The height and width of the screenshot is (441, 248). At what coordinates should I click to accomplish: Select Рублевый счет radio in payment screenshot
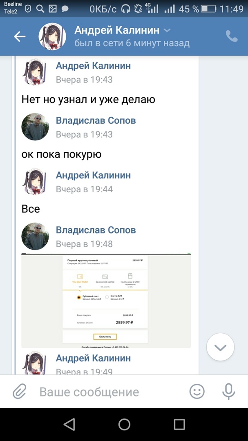tap(79, 297)
